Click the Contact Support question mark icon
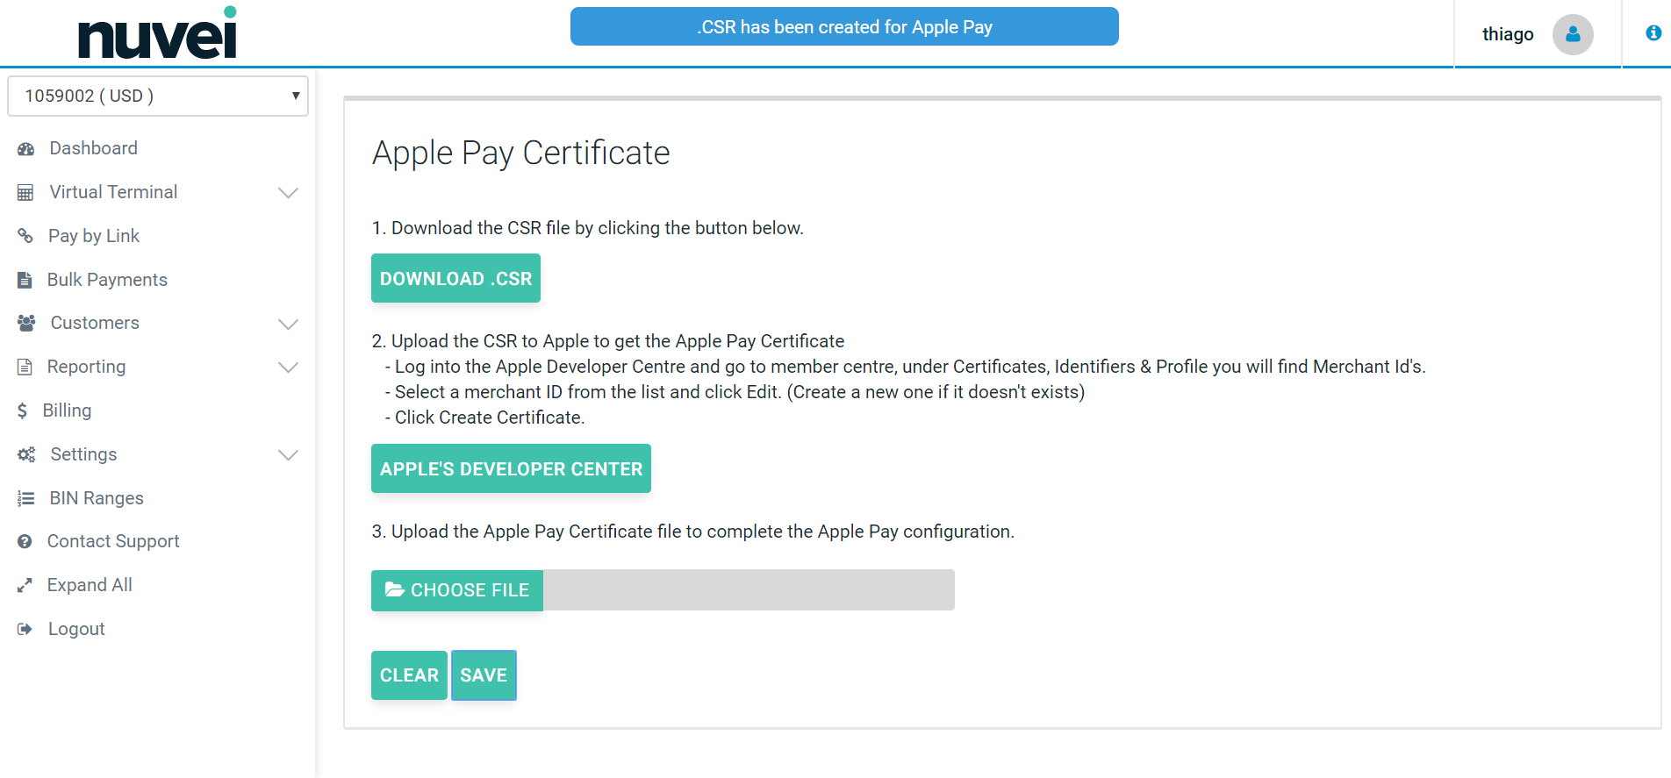Image resolution: width=1671 pixels, height=778 pixels. 25,542
